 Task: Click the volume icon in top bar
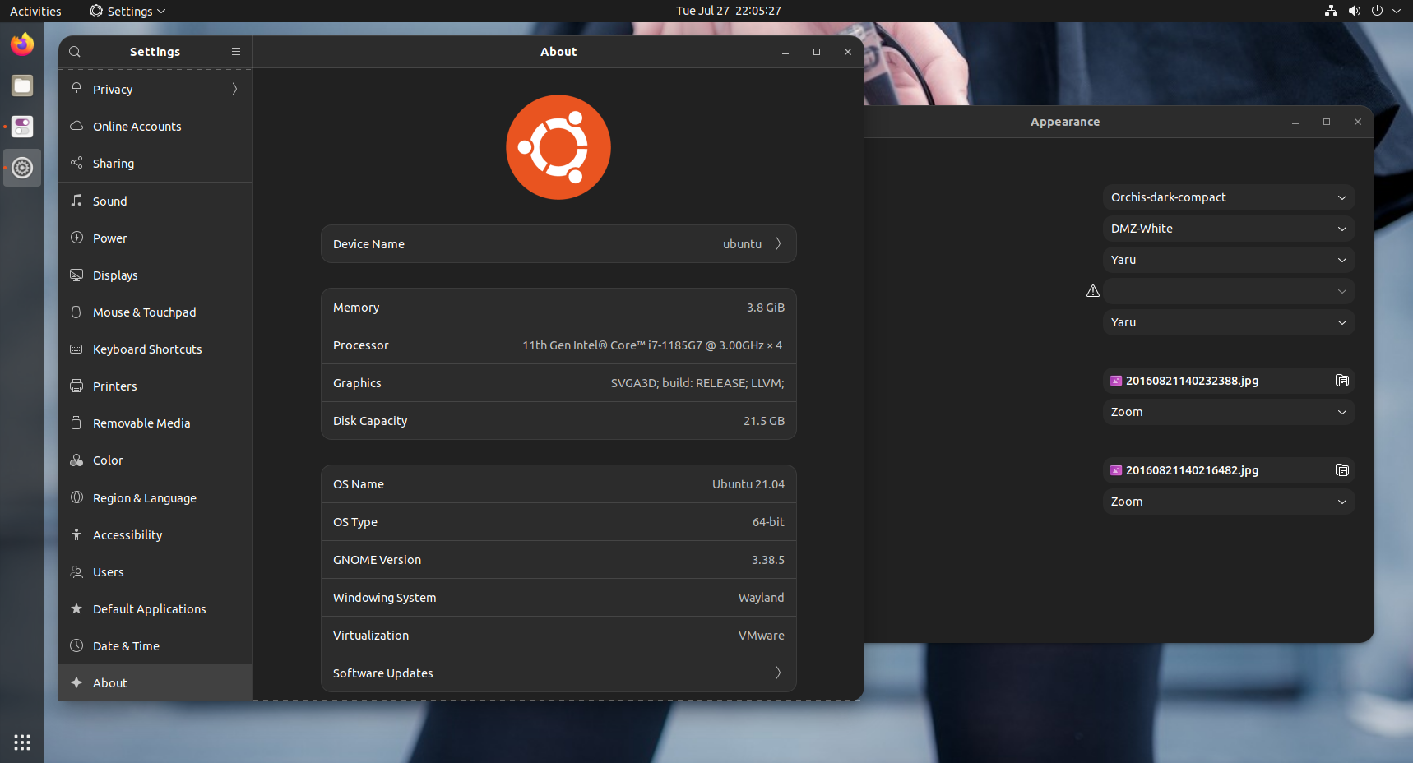(1354, 11)
